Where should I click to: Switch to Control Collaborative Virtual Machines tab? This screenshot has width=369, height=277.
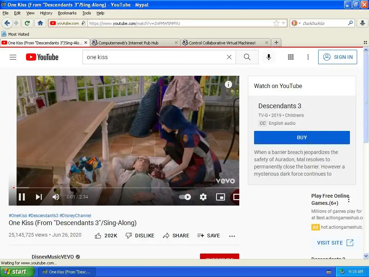pos(225,43)
